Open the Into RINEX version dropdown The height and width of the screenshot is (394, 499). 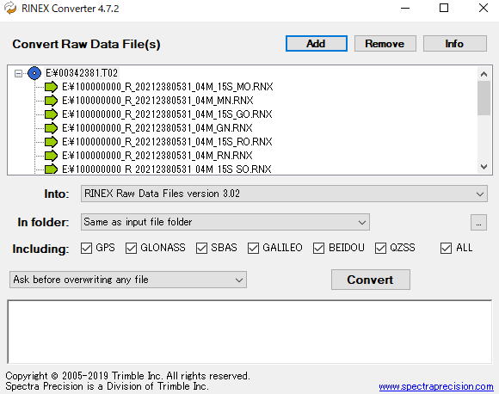click(284, 194)
